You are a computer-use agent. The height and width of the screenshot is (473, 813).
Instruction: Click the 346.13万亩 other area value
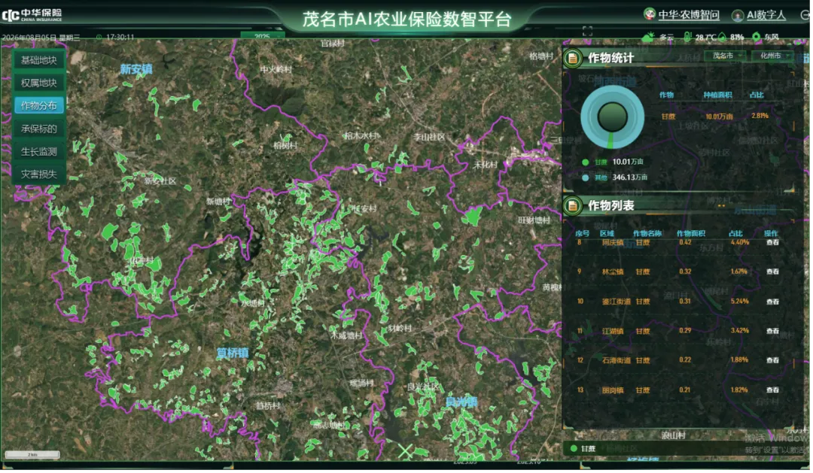pyautogui.click(x=630, y=177)
